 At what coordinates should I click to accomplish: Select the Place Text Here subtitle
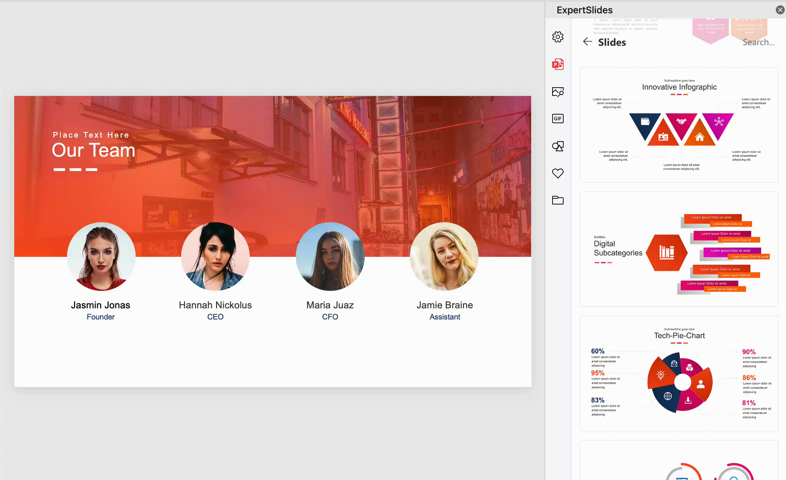[x=91, y=135]
